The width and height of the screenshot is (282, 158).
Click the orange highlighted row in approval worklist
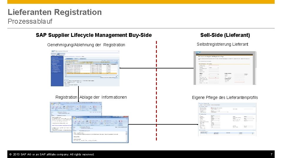[x=91, y=73]
